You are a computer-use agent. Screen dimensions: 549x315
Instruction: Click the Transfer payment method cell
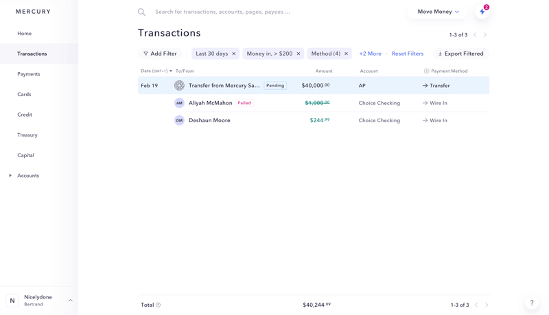pos(436,85)
